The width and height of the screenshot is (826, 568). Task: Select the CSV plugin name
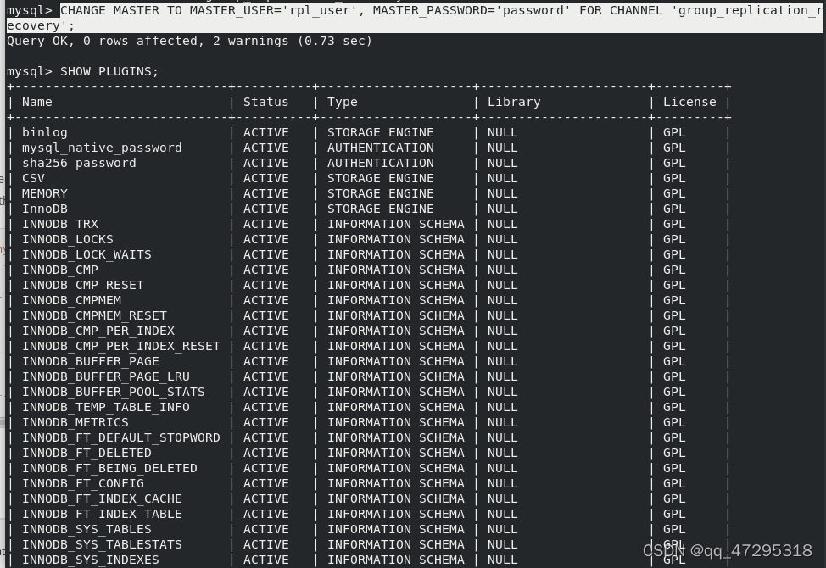[33, 179]
